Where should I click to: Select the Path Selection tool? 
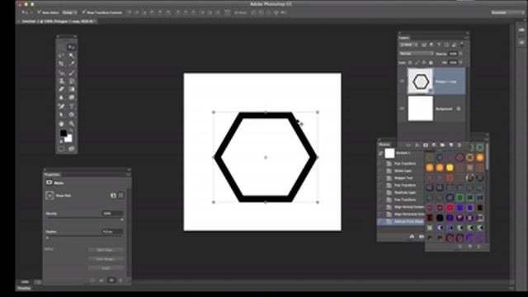coord(62,115)
